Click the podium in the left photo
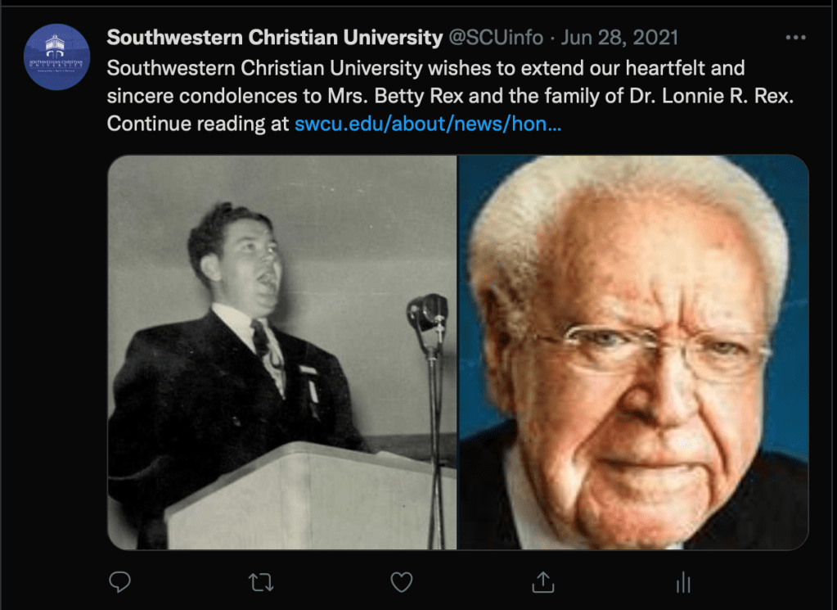837x610 pixels. coord(309,497)
